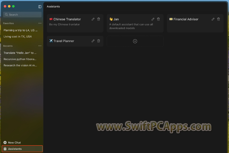This screenshot has width=229, height=153.
Task: Select the Financial Advisor card title
Action: [x=186, y=19]
